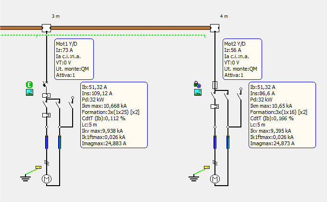Click the 3 m busbar connection node
327x202 pixels.
pyautogui.click(x=47, y=27)
